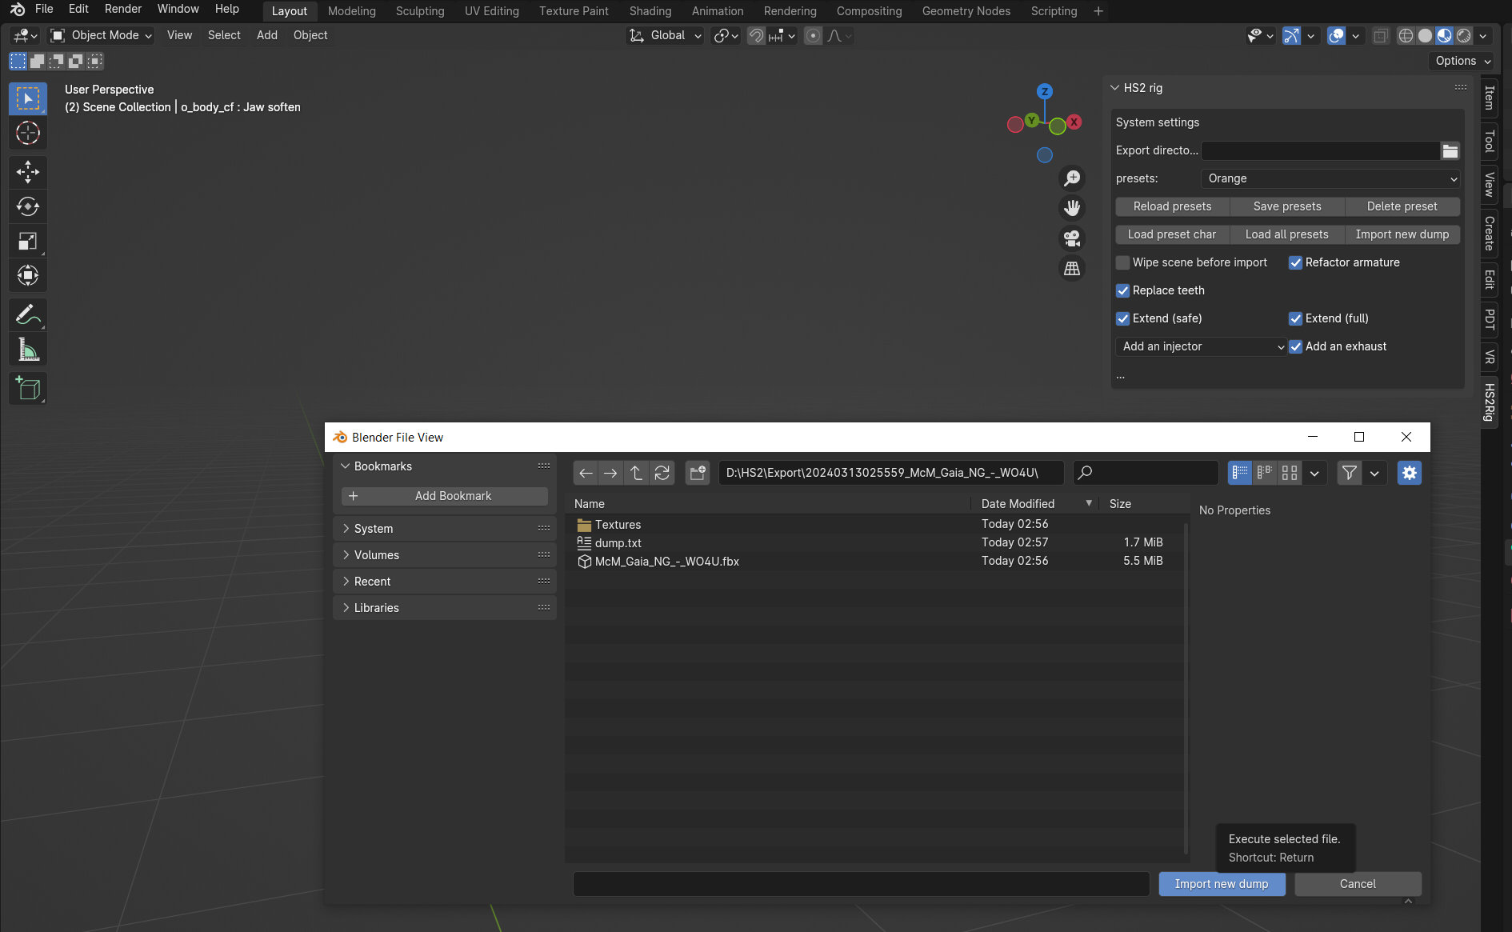Click the pan view hand icon
This screenshot has width=1512, height=932.
click(1072, 208)
